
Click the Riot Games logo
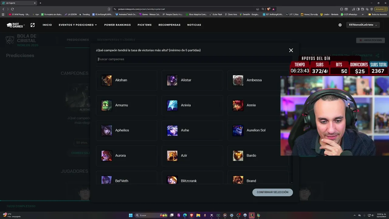pyautogui.click(x=15, y=25)
